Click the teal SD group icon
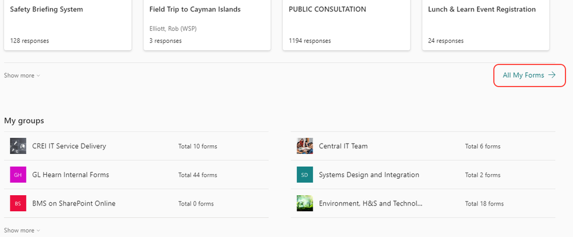The height and width of the screenshot is (237, 573). tap(305, 175)
